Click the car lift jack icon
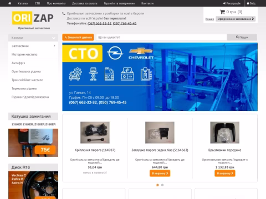Screen dimensions: 266x199 93,74
